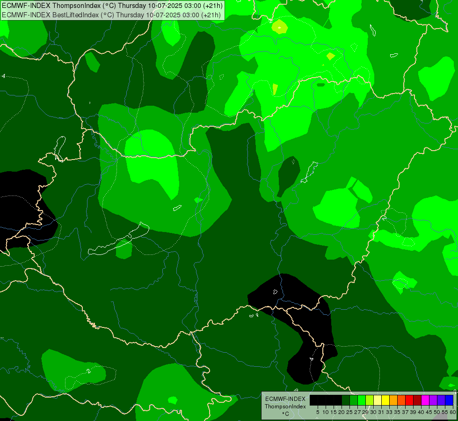Click the dark green 20-25 legend swatch
Image resolution: width=458 pixels, height=421 pixels.
coord(346,400)
